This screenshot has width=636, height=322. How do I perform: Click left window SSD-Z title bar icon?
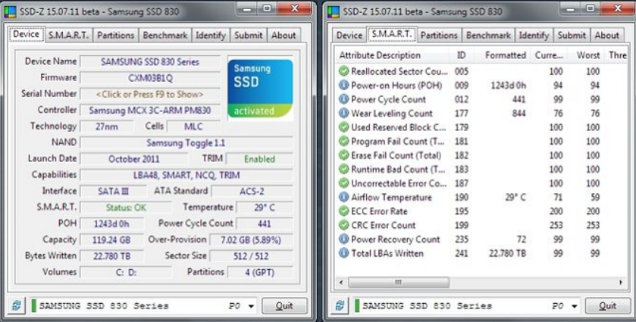coord(10,12)
